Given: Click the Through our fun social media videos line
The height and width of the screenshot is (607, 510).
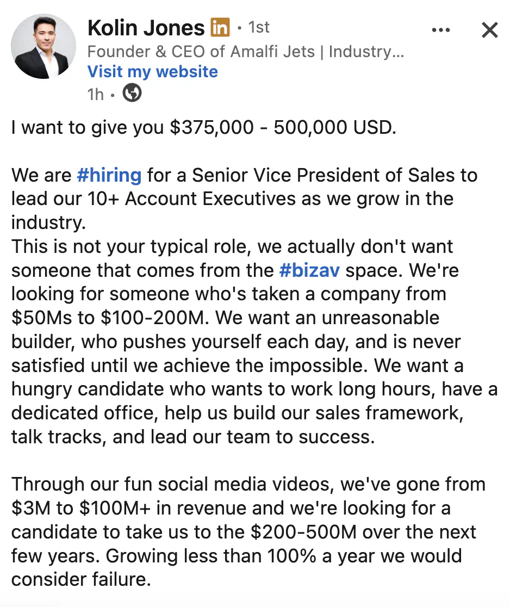Looking at the screenshot, I should [248, 484].
